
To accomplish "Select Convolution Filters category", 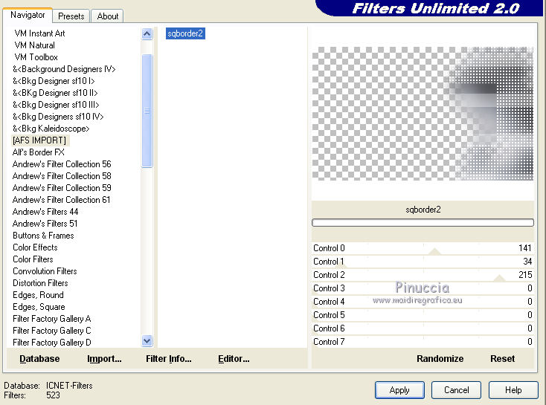I will tap(45, 271).
